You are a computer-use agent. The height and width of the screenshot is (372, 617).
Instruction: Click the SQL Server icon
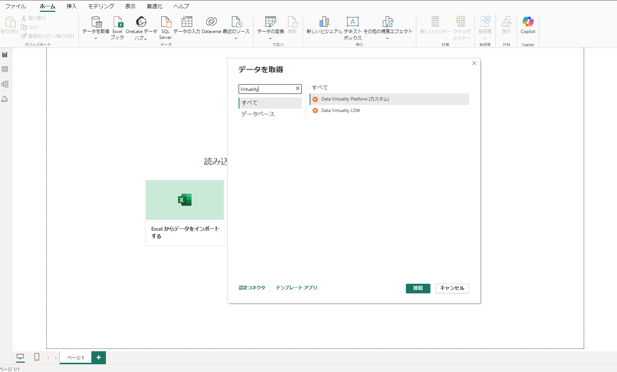click(x=165, y=23)
